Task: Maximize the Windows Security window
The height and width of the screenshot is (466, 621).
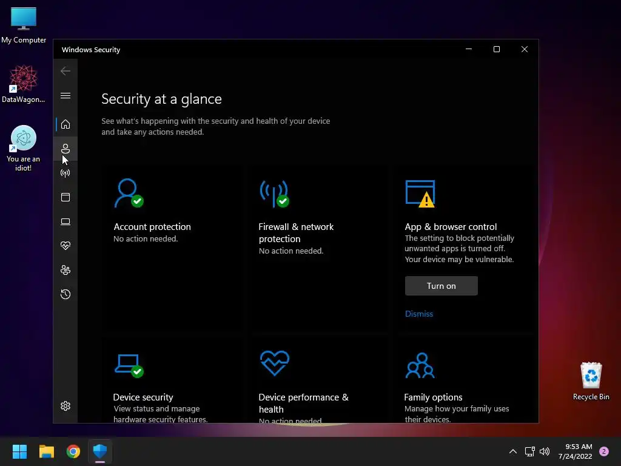Action: click(x=497, y=49)
